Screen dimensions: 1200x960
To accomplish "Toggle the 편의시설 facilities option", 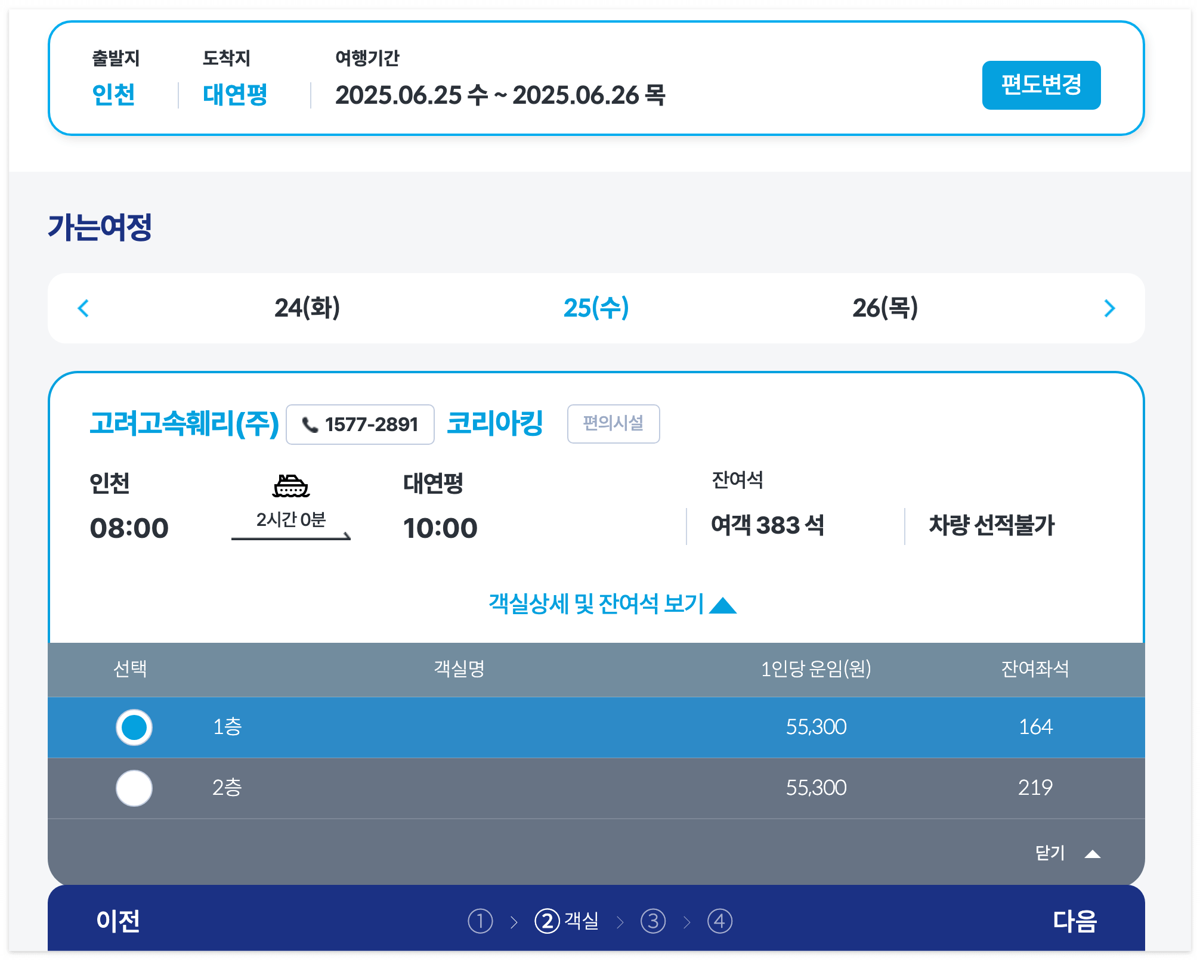I will 614,424.
